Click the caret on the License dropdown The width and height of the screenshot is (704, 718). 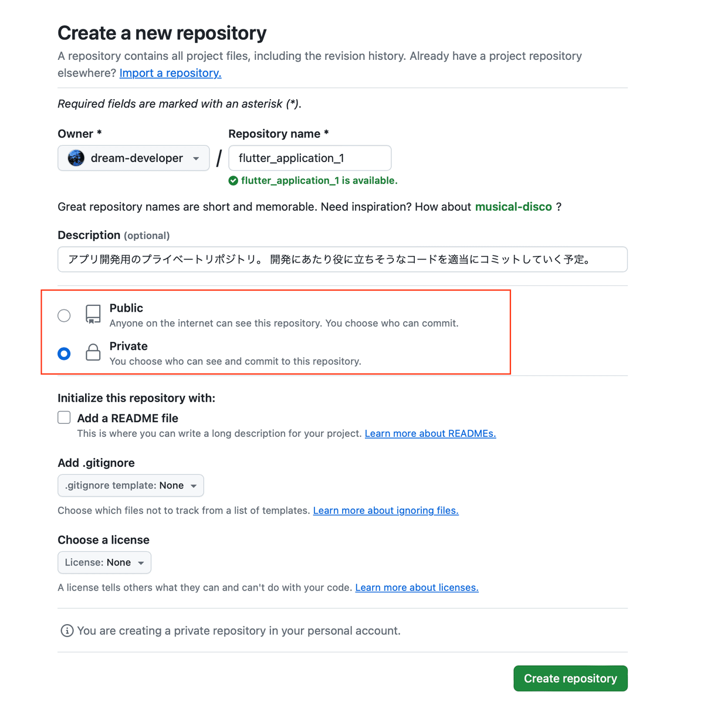(x=141, y=562)
